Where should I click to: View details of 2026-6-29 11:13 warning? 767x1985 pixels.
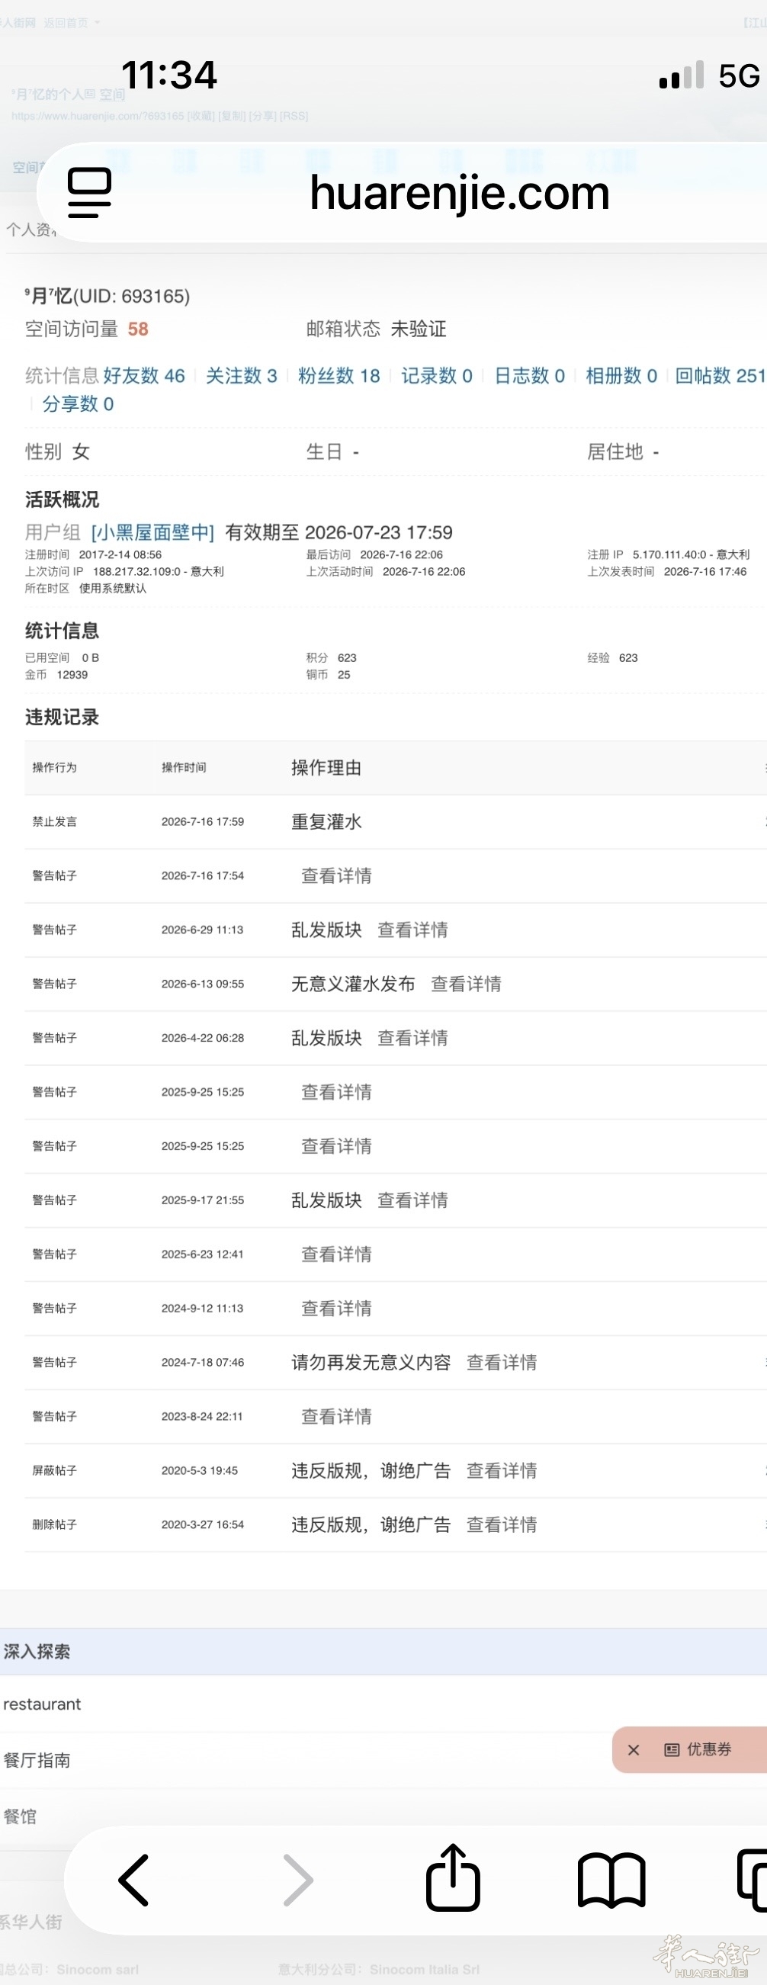pyautogui.click(x=412, y=930)
